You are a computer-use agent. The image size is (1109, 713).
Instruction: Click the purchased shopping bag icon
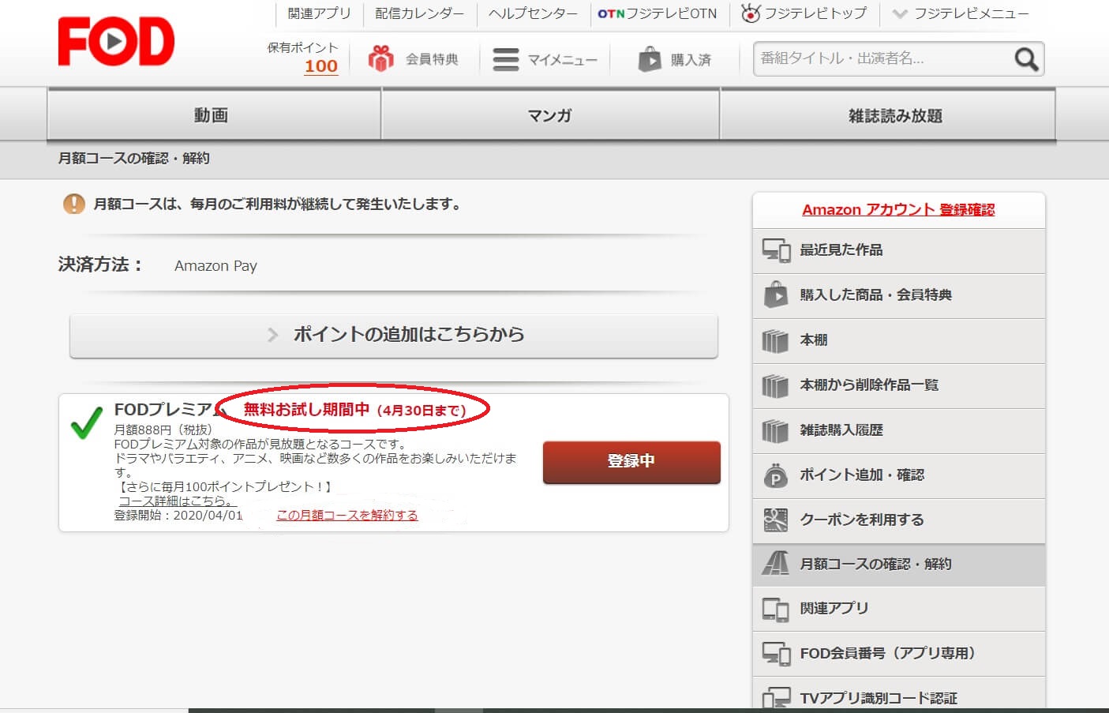pos(650,59)
